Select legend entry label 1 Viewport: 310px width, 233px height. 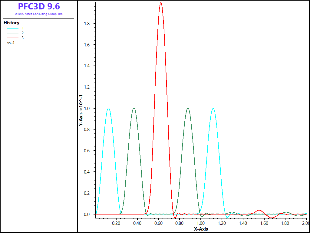(22, 28)
